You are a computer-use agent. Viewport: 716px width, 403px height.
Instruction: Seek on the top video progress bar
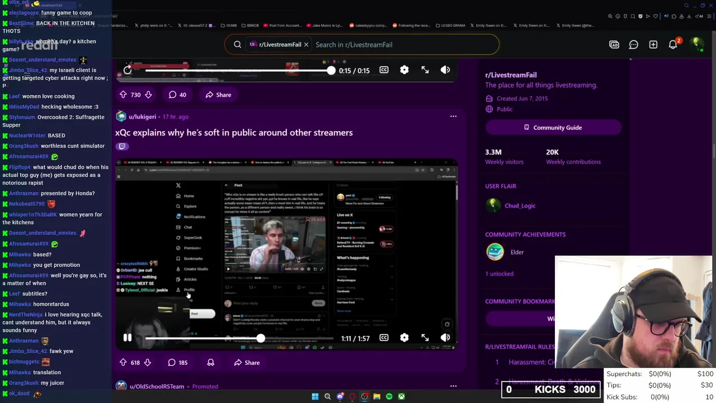pos(238,71)
